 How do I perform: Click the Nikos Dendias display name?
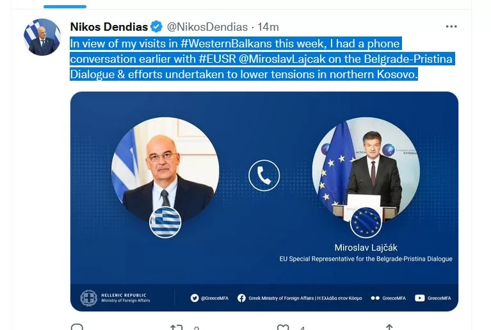click(x=109, y=27)
